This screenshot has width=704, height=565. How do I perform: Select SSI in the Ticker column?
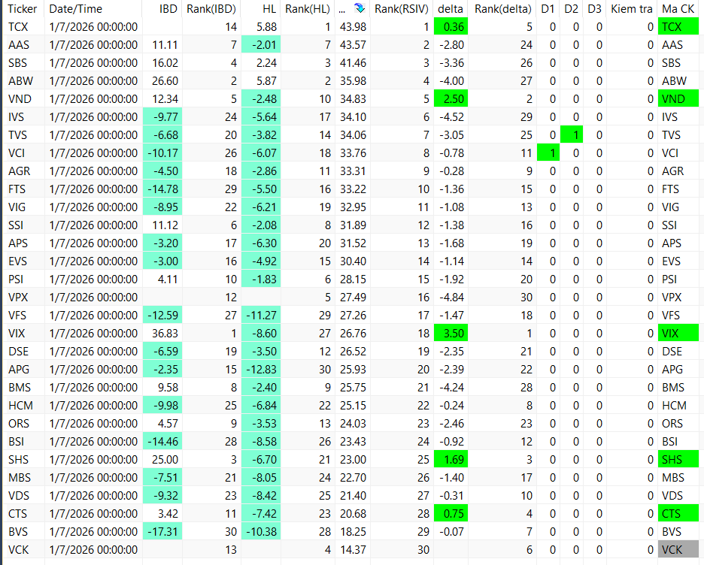tap(16, 225)
